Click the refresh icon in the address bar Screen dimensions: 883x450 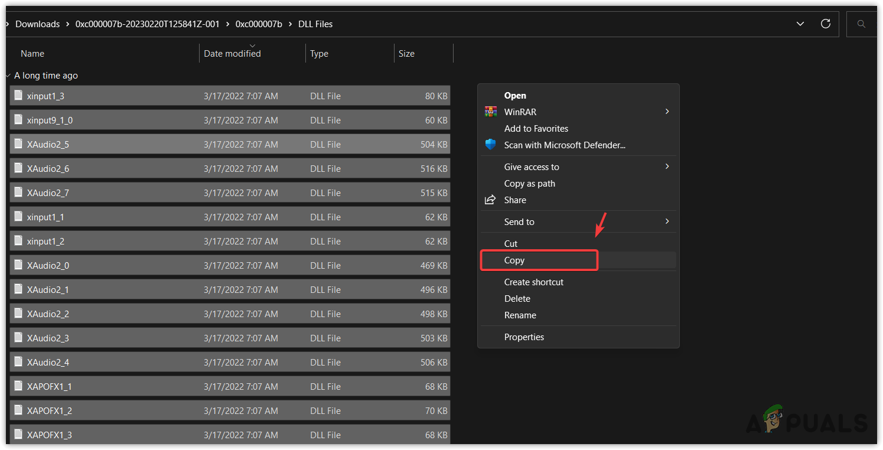tap(826, 24)
